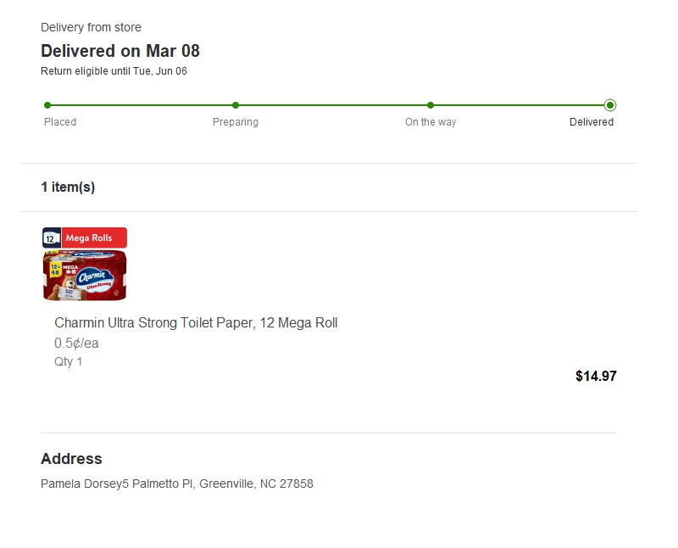Image resolution: width=678 pixels, height=548 pixels.
Task: Click the Preparing step dot on tracker
Action: click(x=236, y=105)
